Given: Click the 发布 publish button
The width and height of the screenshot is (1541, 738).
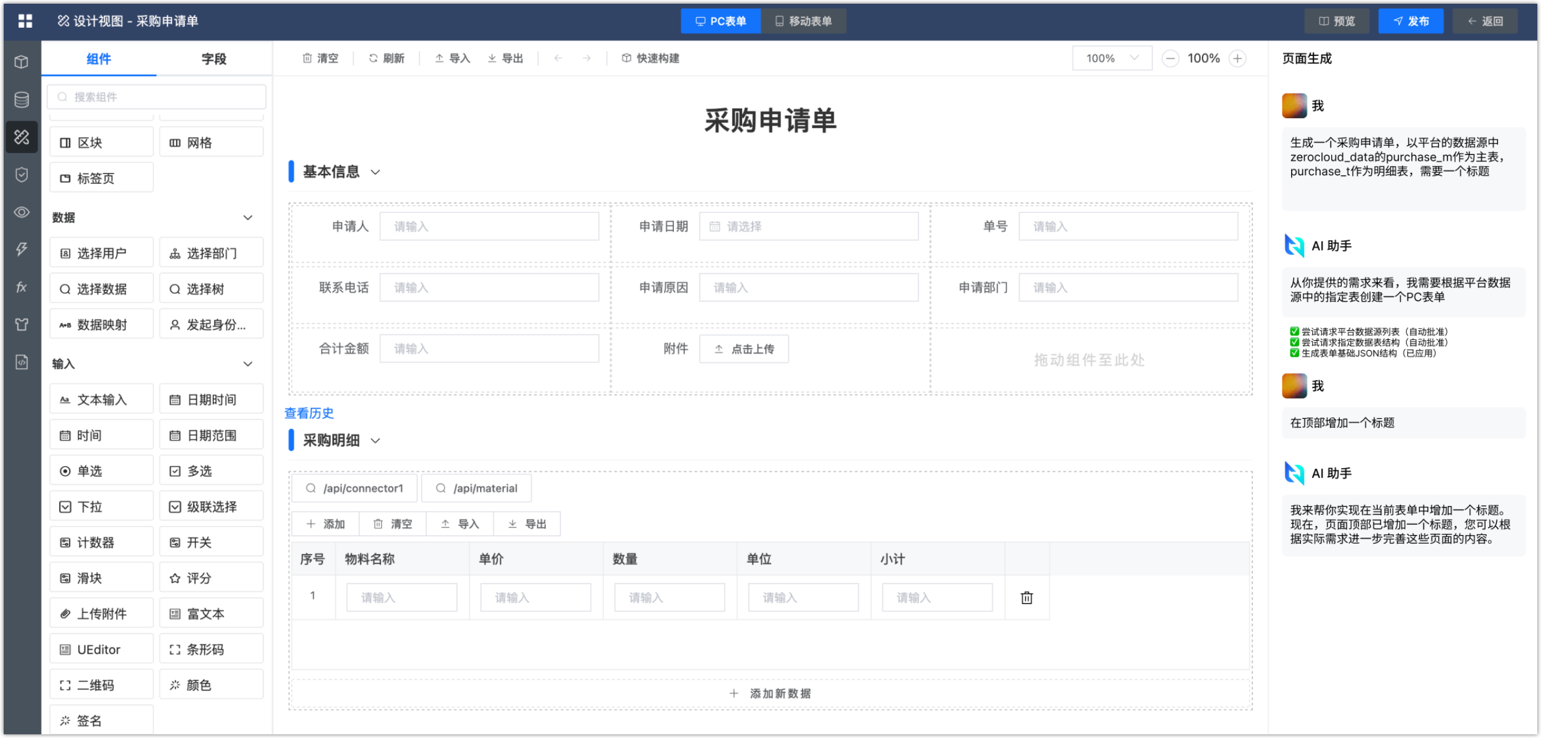Looking at the screenshot, I should click(1411, 21).
